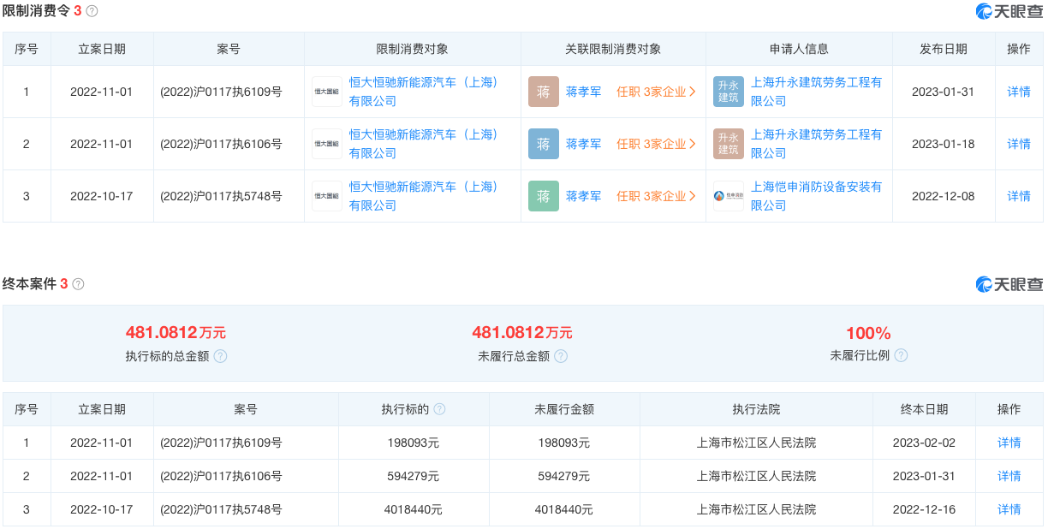Open 详情 for restriction published 2022-12-08
Image resolution: width=1048 pixels, height=529 pixels.
[x=1018, y=196]
